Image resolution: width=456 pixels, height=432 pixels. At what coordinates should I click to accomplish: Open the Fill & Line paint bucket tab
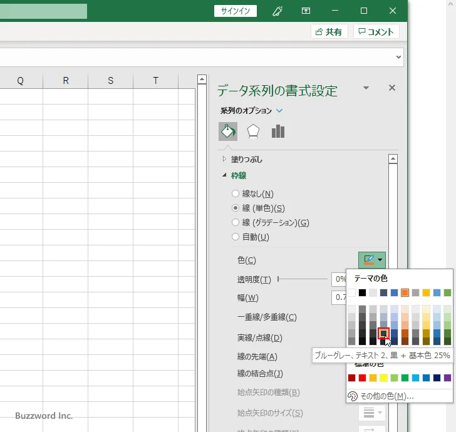228,131
